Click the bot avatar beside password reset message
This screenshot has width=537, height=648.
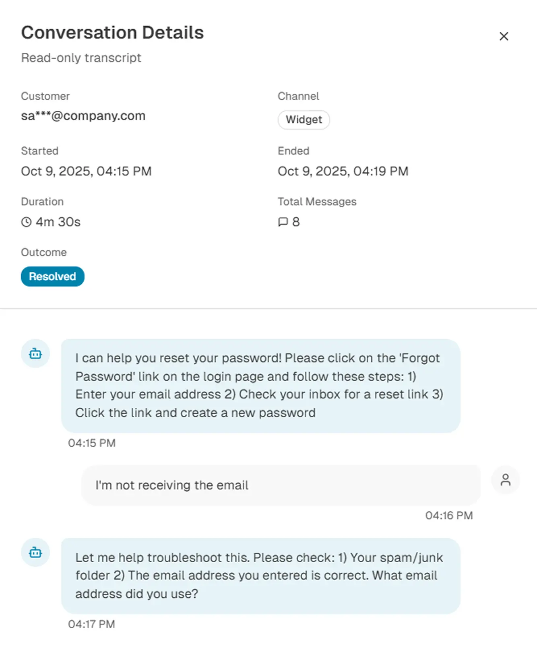click(35, 354)
